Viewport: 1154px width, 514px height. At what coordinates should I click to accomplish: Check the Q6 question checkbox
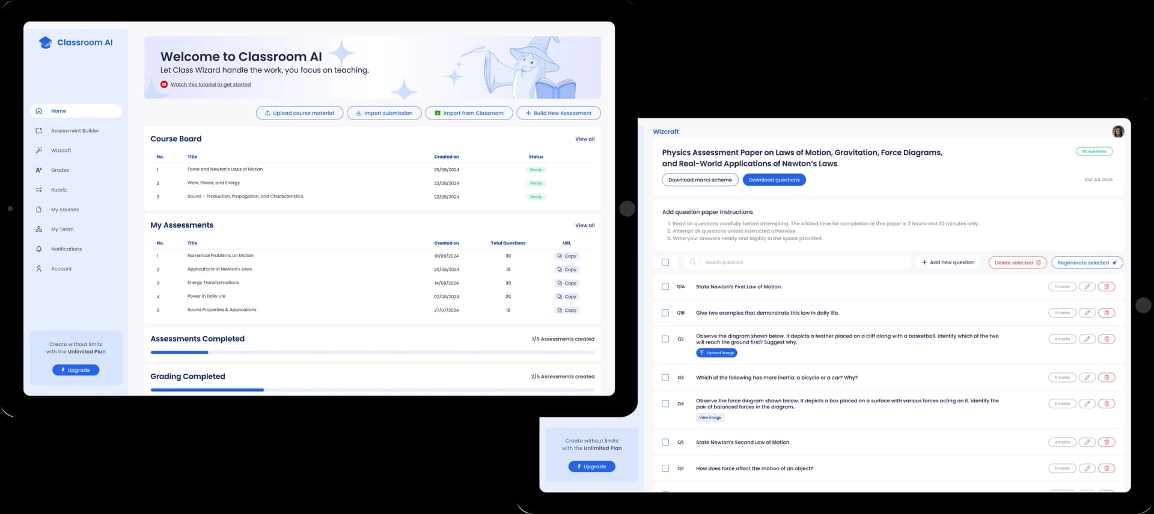pyautogui.click(x=665, y=468)
